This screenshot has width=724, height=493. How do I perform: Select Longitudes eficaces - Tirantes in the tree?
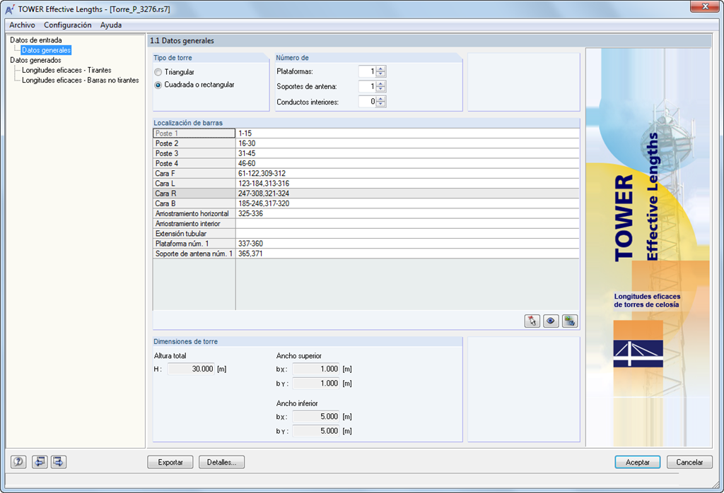point(67,70)
